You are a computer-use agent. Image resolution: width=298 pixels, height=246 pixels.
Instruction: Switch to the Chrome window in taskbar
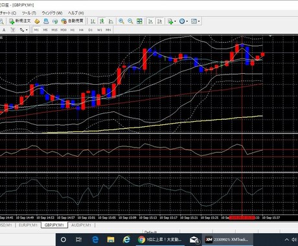coord(160,240)
